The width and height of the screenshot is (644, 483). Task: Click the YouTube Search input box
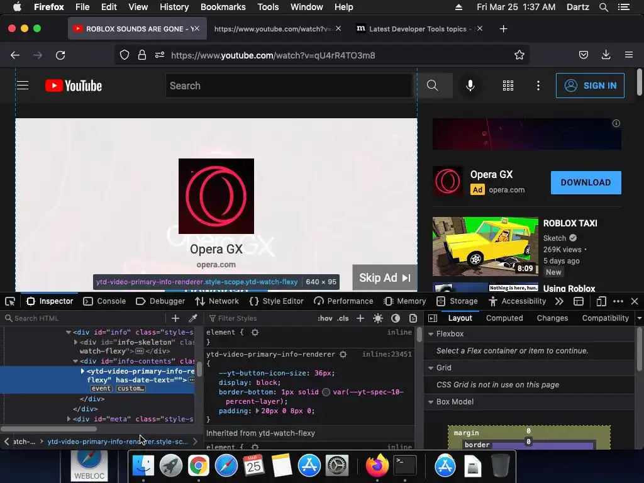point(289,86)
